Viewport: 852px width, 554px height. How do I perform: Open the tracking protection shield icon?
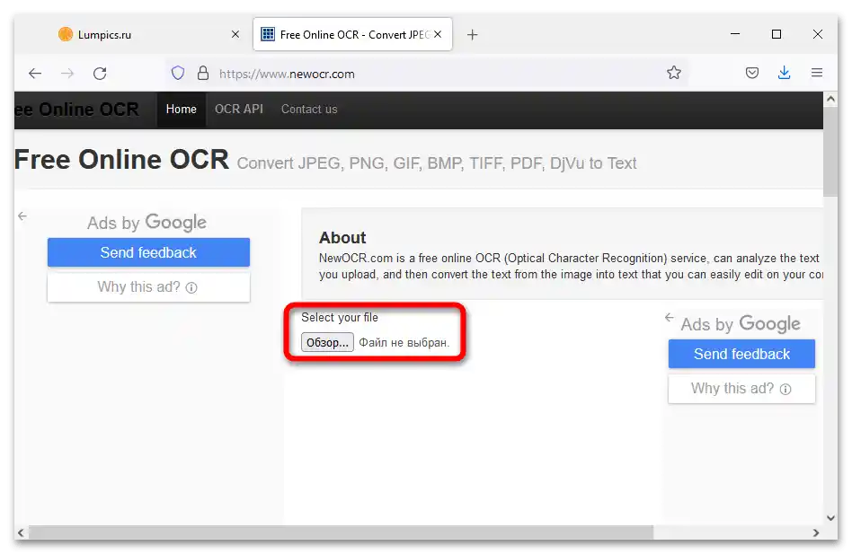tap(178, 74)
